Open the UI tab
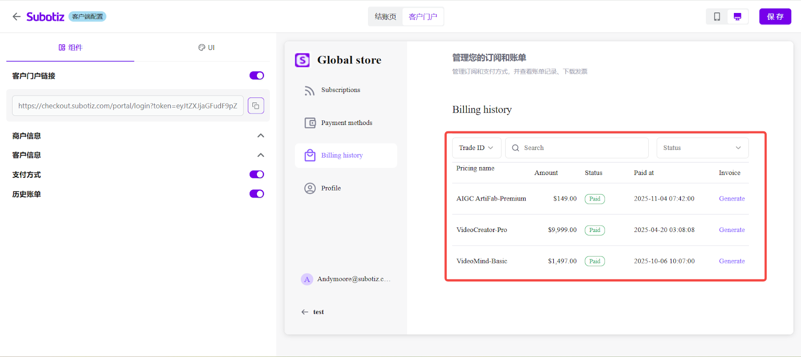Image resolution: width=801 pixels, height=357 pixels. pos(206,47)
